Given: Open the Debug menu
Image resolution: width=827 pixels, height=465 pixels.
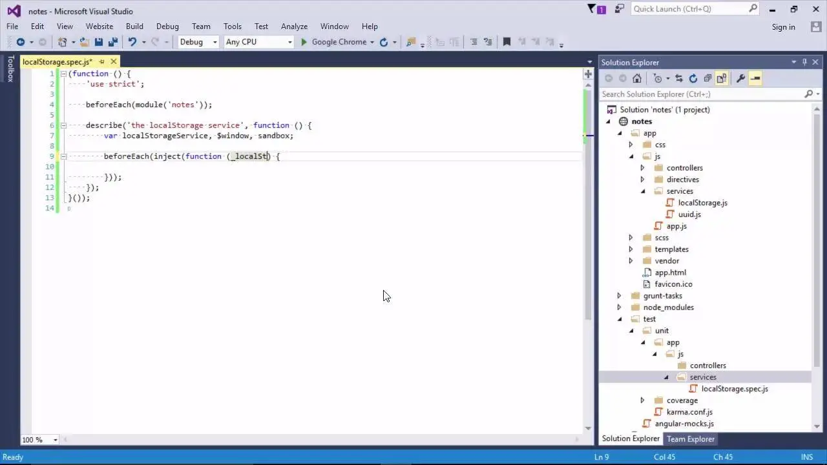Looking at the screenshot, I should [167, 26].
